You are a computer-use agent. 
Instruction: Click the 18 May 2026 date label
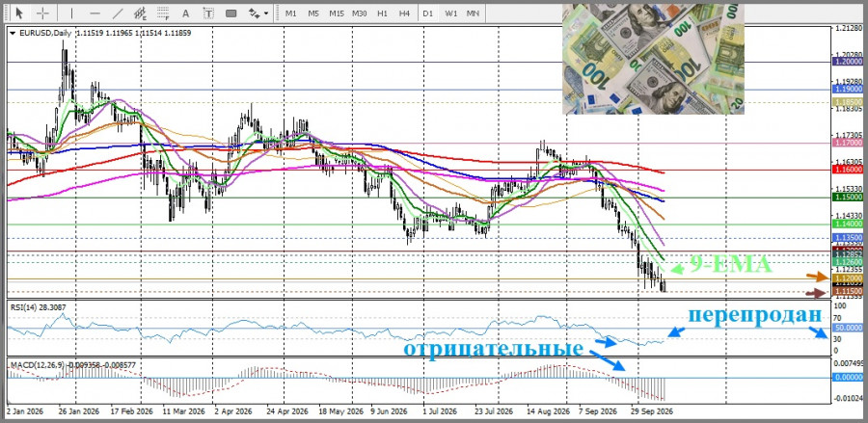[x=339, y=412]
